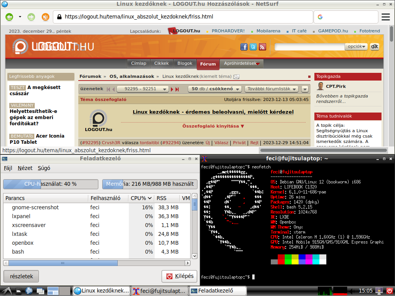Follow the IT café link
This screenshot has width=395, height=296.
299,31
